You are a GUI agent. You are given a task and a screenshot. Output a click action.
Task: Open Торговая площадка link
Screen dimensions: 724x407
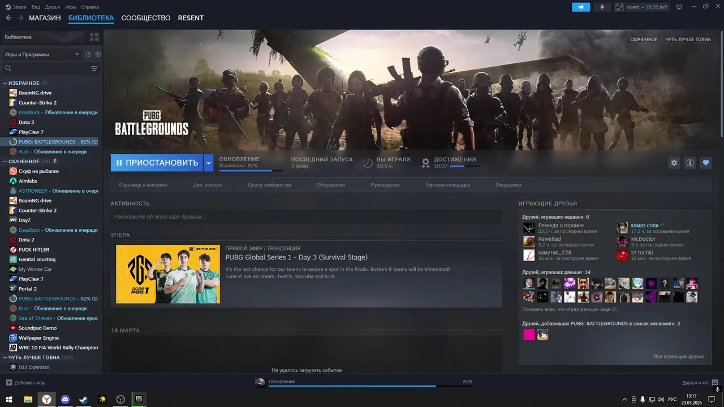click(x=447, y=185)
